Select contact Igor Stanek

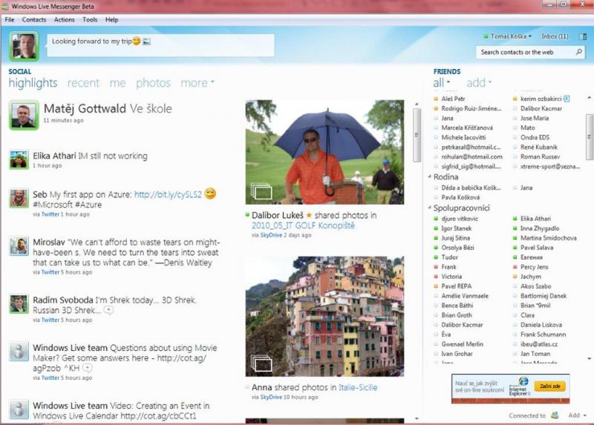coord(456,228)
